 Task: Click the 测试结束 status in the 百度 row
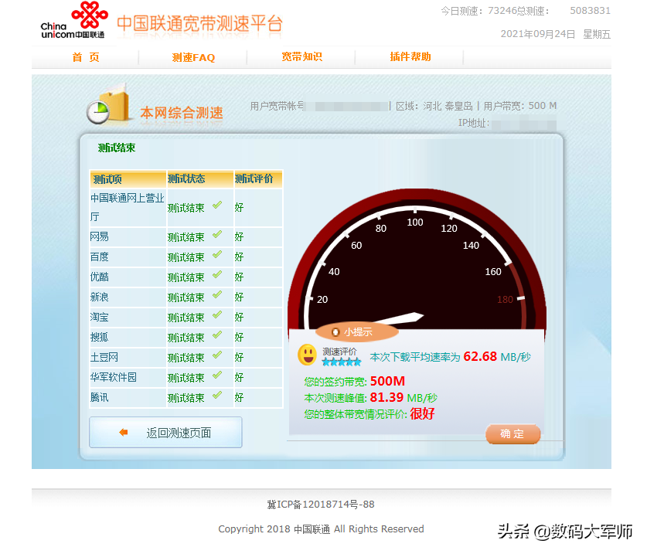tap(186, 257)
